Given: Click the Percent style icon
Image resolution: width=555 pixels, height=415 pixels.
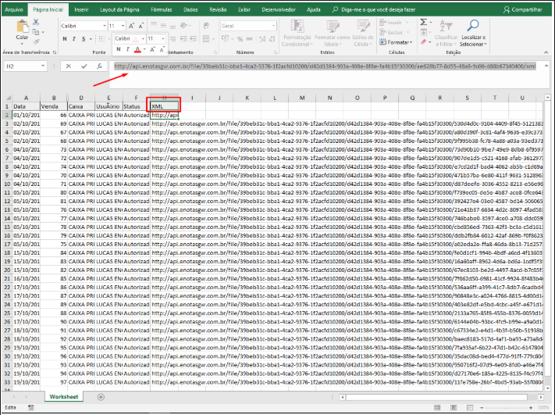Looking at the screenshot, I should tap(240, 38).
